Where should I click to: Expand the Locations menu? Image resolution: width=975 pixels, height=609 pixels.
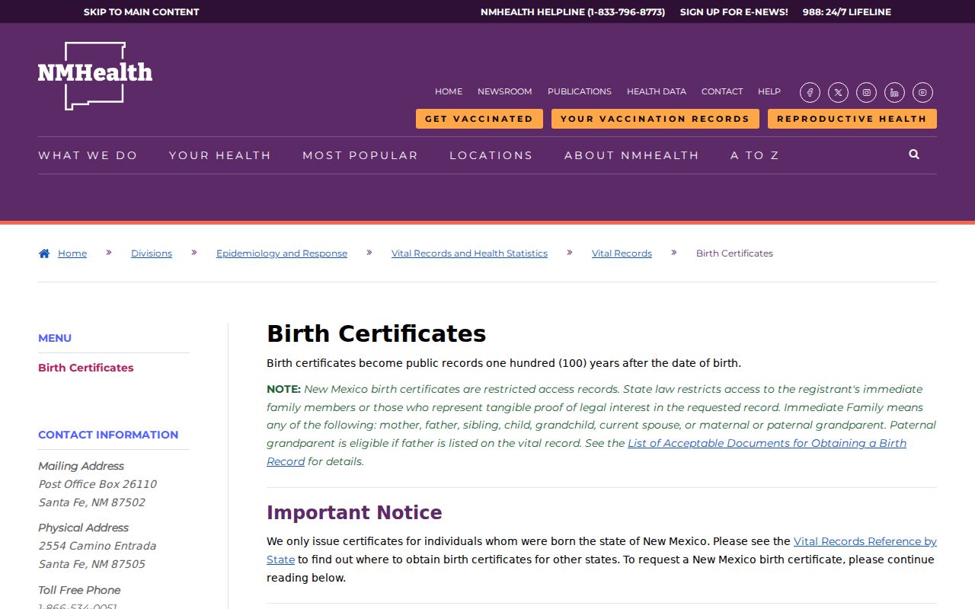(x=491, y=155)
